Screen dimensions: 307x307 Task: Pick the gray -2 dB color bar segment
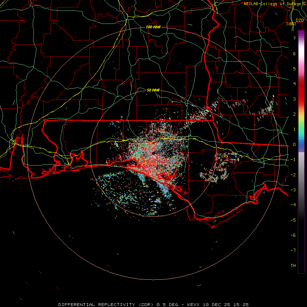coord(301,175)
